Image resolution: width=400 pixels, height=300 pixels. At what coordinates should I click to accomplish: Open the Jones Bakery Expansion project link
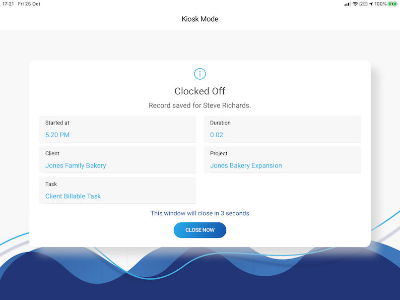click(246, 166)
